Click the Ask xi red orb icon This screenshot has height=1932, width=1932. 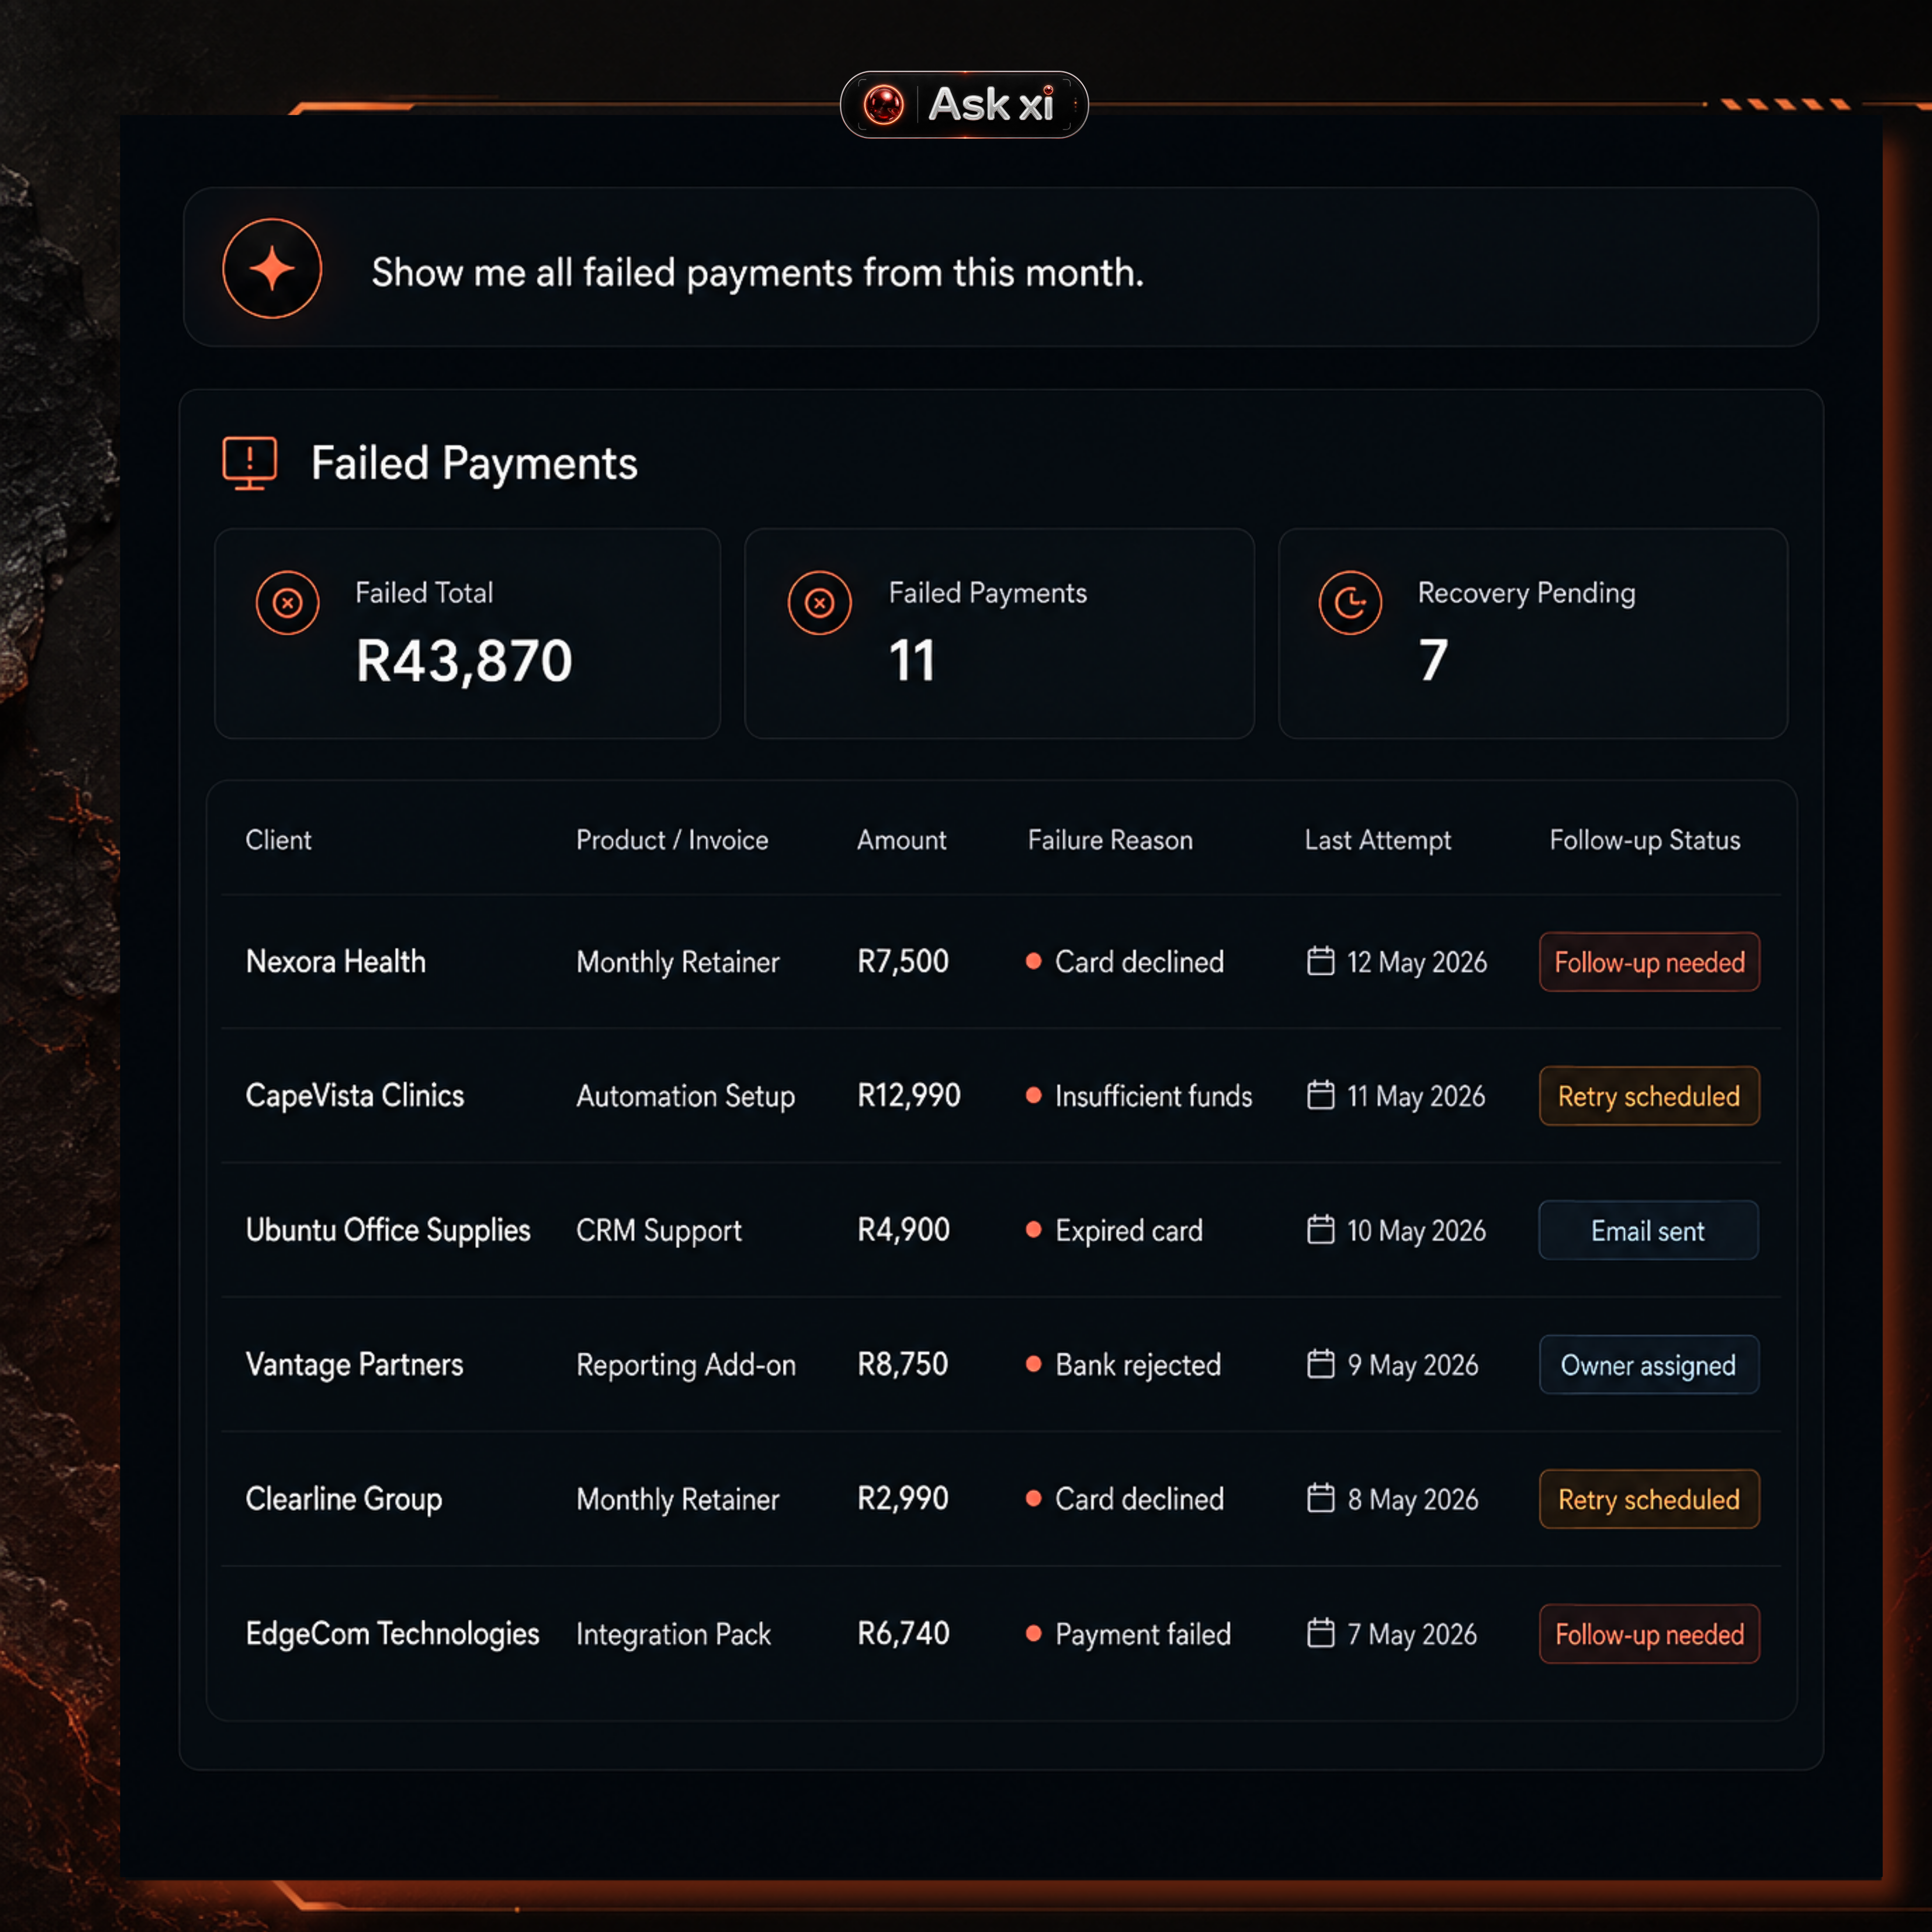pyautogui.click(x=883, y=104)
